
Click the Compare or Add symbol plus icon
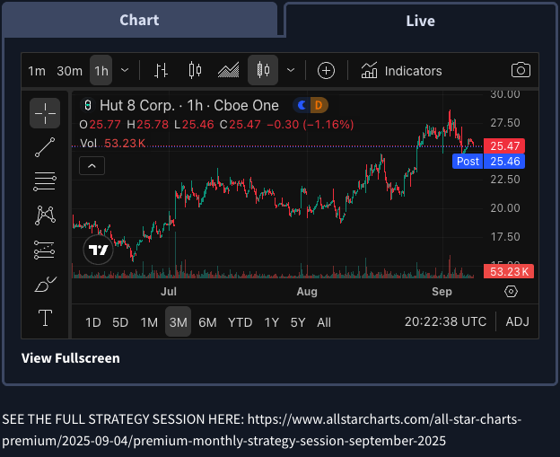326,70
